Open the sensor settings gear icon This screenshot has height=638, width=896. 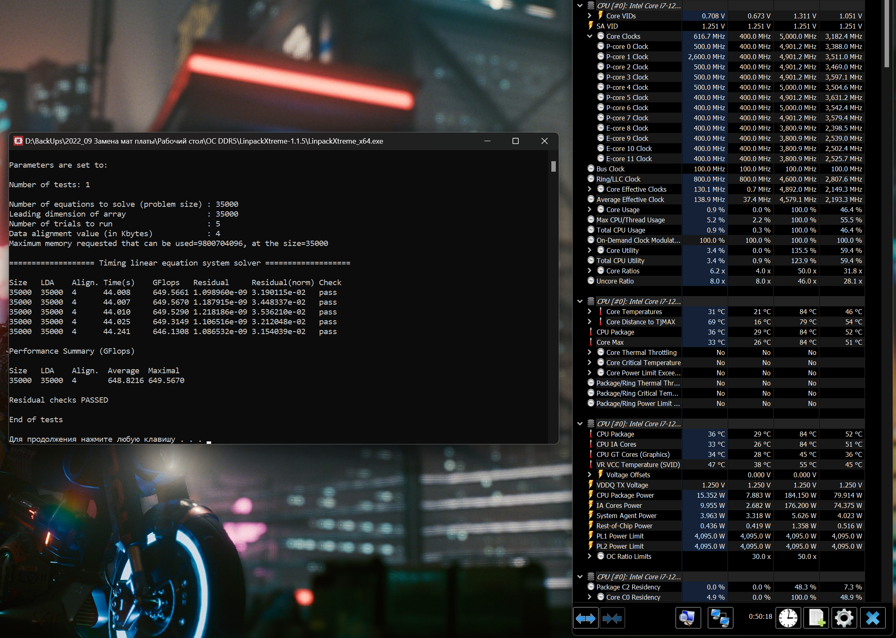pyautogui.click(x=844, y=618)
